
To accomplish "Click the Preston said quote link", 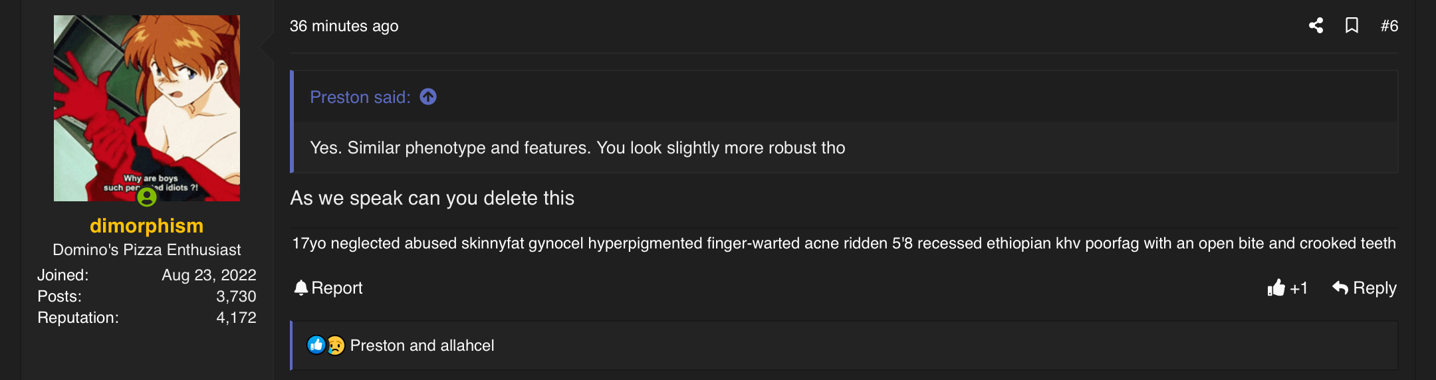I will coord(360,97).
